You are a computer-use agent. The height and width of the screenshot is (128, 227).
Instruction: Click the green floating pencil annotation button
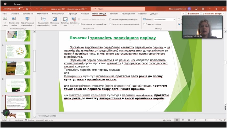pos(6,112)
